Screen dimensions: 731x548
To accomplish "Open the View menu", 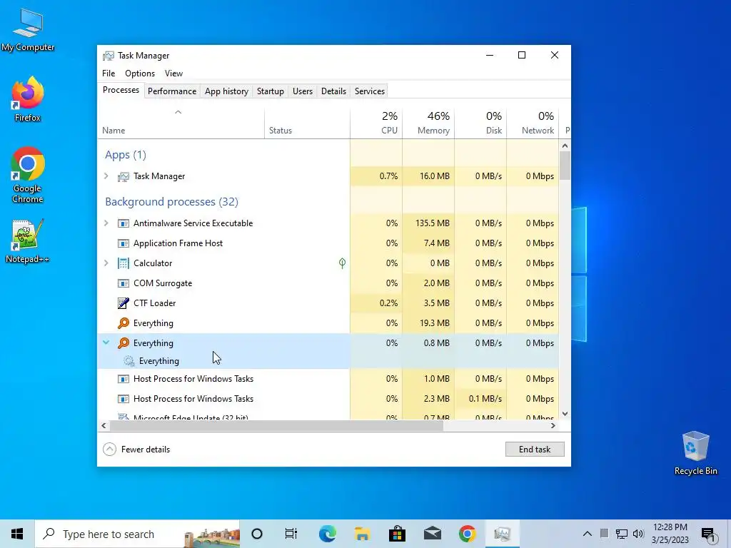I will pos(173,73).
